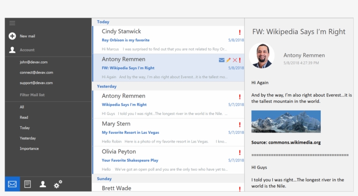Open the hamburger menu icon

[x=12, y=23]
